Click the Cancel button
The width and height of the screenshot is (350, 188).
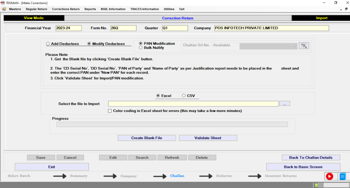point(70,158)
